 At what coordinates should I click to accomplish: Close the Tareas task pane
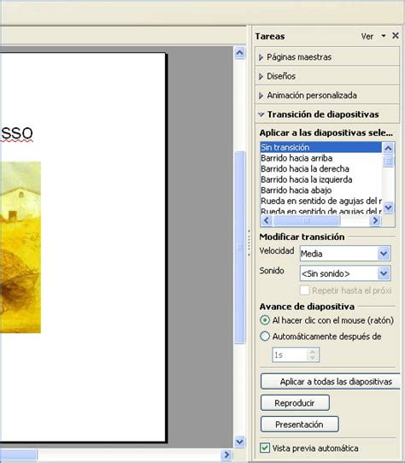tap(396, 36)
